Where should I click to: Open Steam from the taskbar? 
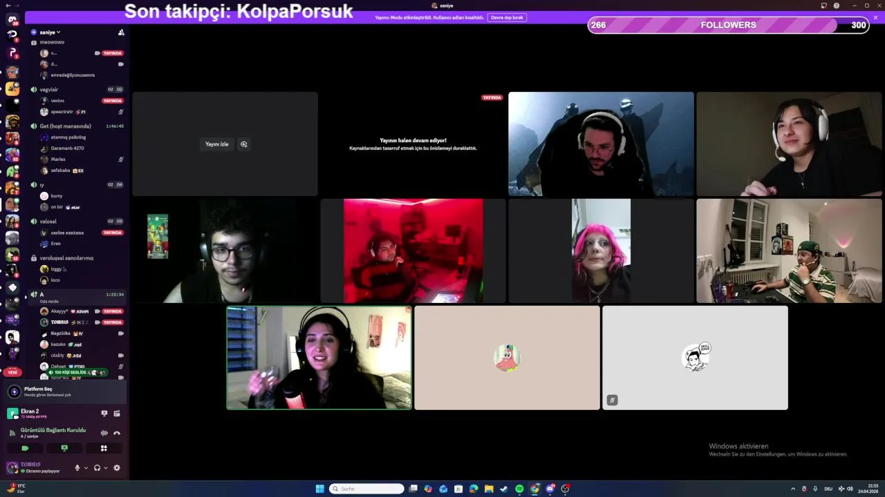click(x=504, y=489)
